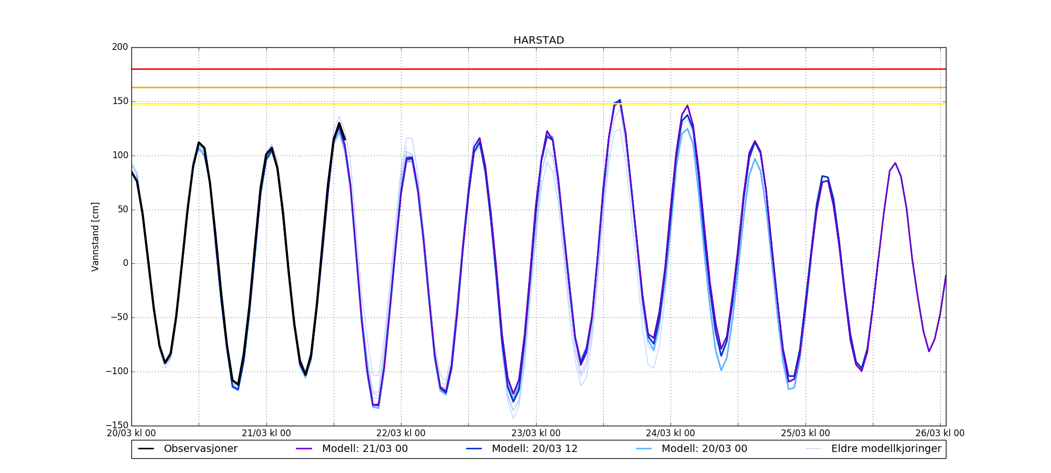Click the '23/03 kl 00' x-axis label
Viewport: 1051px width, 473px height.
[x=536, y=434]
